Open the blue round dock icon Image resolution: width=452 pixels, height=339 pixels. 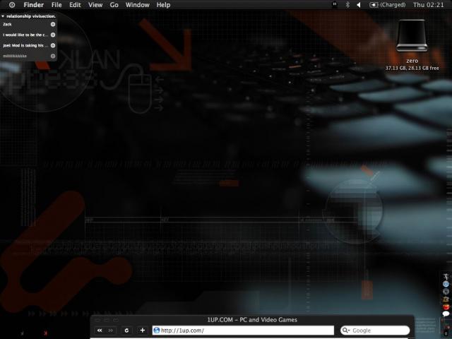446,284
